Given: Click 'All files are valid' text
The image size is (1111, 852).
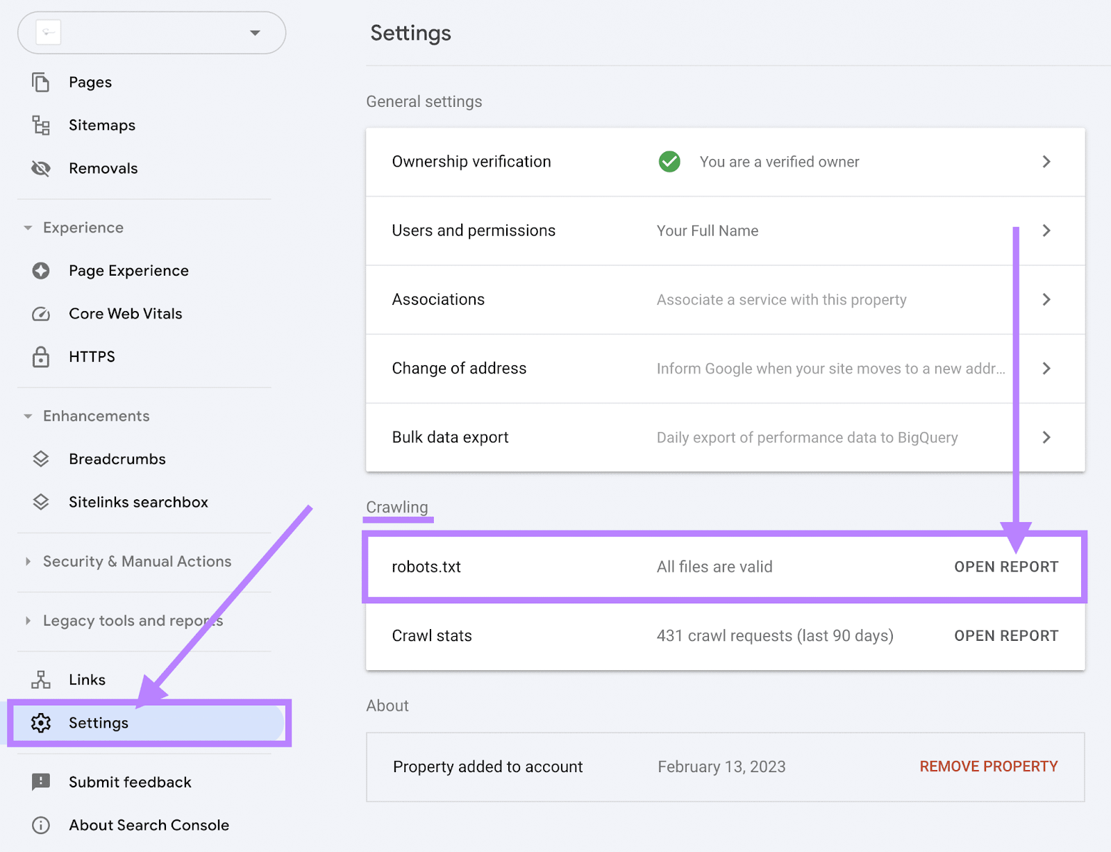Looking at the screenshot, I should (715, 567).
